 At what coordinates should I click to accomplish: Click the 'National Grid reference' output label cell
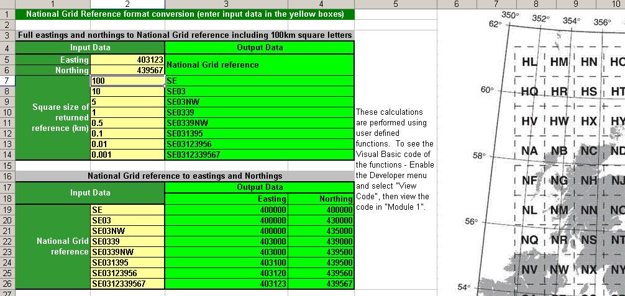tap(260, 65)
